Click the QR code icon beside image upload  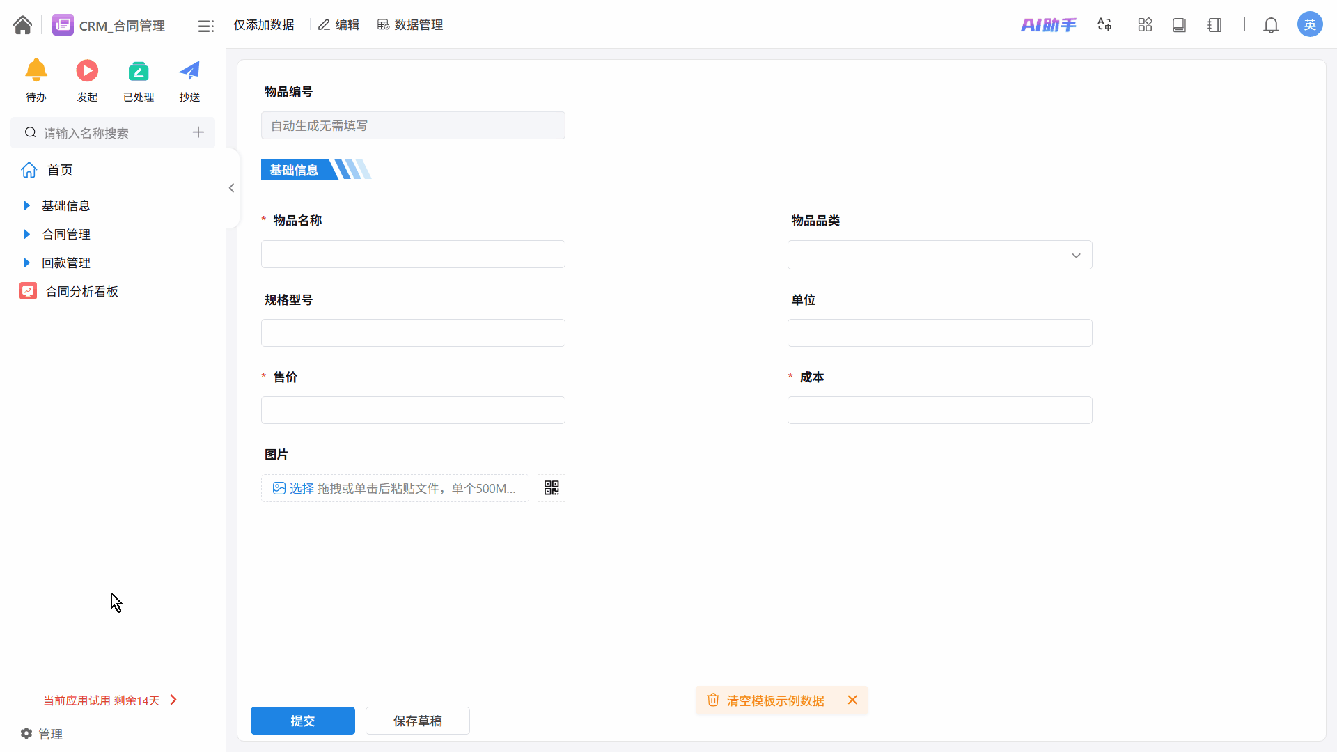point(551,488)
